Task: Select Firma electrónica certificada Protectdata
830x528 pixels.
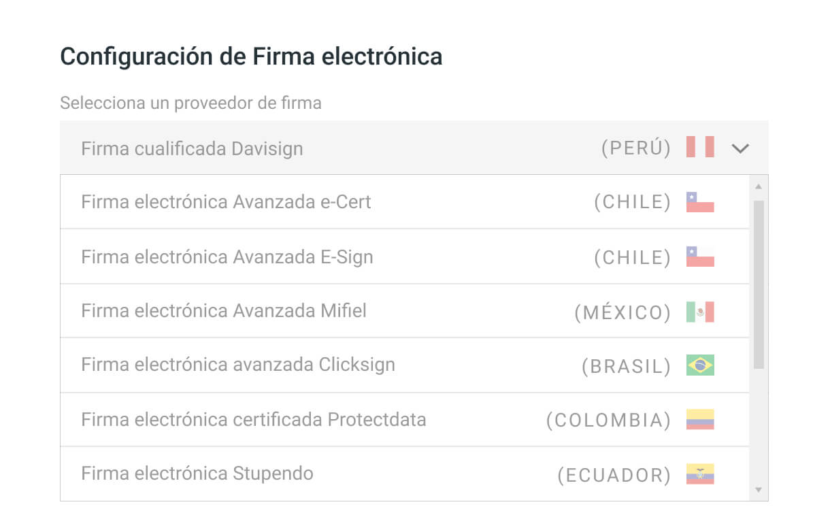Action: click(x=272, y=420)
